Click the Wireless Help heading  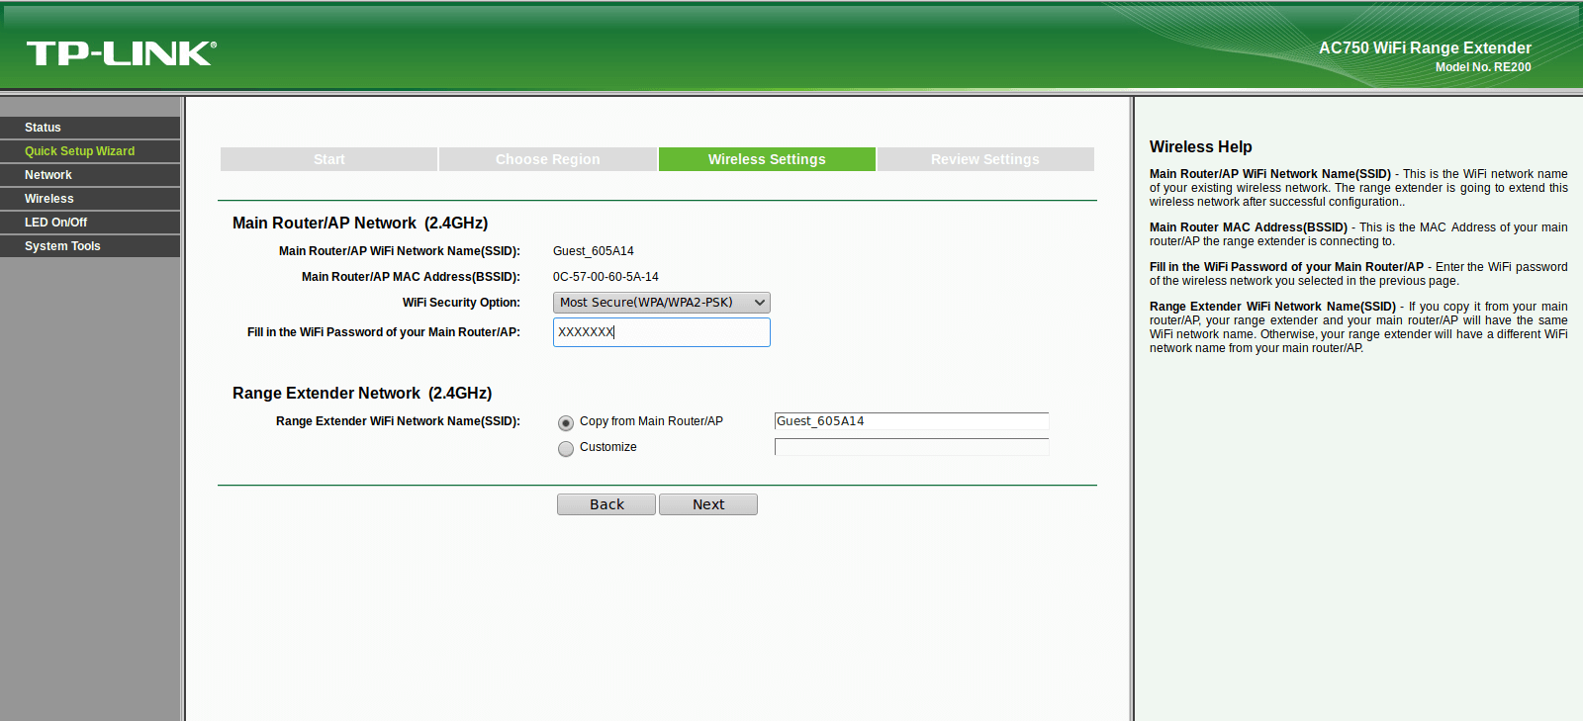tap(1201, 146)
